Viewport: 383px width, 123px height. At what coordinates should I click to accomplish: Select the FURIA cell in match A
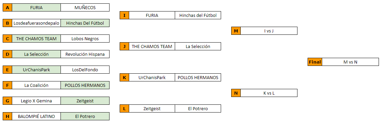[x=37, y=7]
